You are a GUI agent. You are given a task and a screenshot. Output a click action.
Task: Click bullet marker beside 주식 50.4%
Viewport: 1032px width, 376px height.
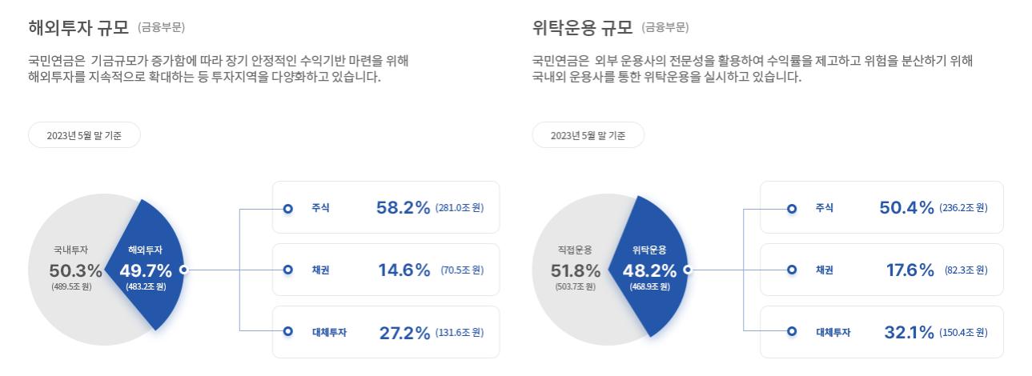coord(792,208)
